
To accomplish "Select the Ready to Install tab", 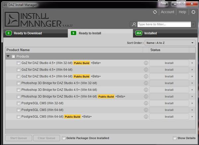I will tap(100, 33).
